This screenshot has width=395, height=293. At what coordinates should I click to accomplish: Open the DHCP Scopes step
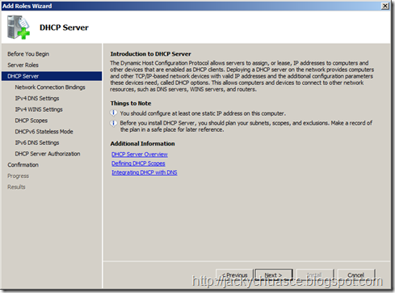pyautogui.click(x=32, y=121)
